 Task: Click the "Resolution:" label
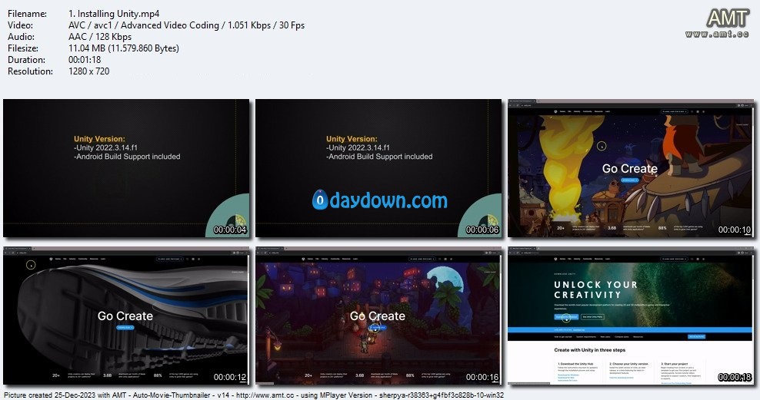tap(30, 71)
